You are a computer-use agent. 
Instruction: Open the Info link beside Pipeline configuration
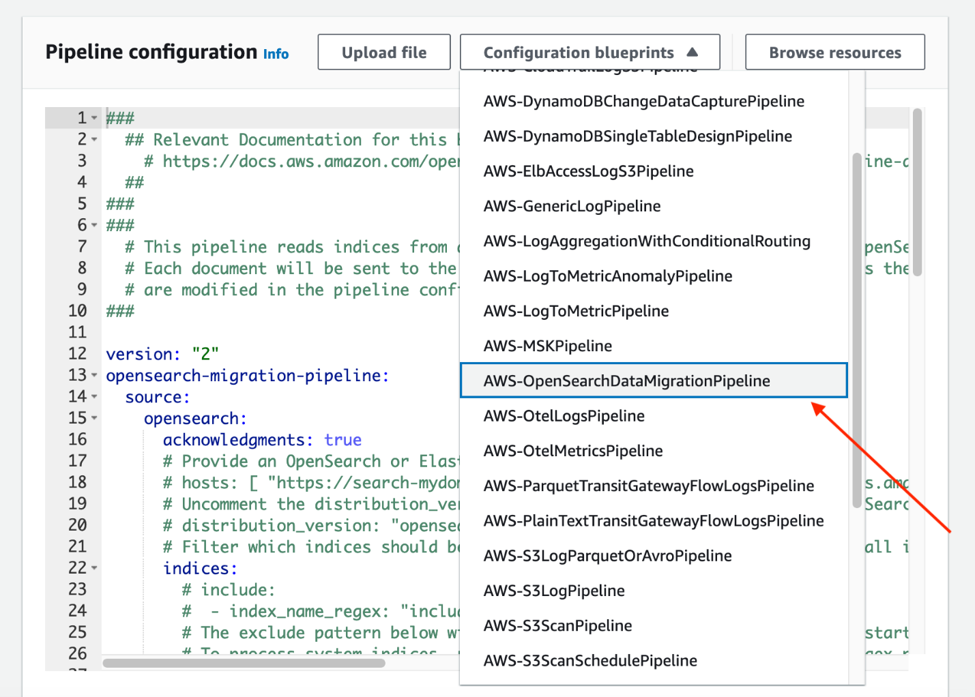tap(276, 54)
